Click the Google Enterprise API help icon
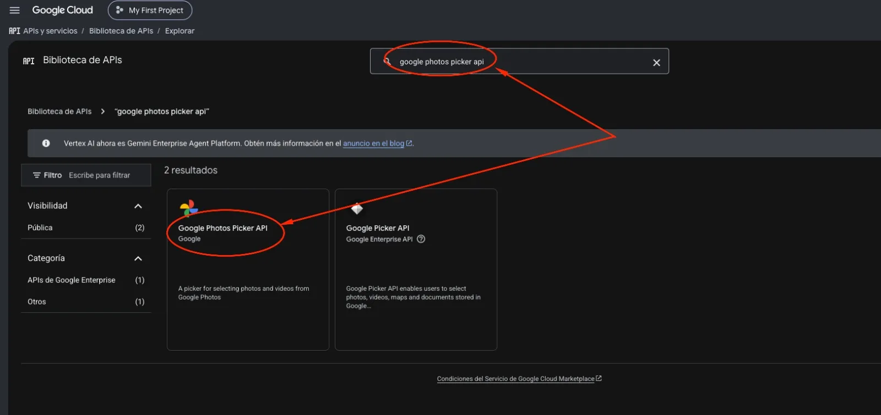 click(x=421, y=239)
